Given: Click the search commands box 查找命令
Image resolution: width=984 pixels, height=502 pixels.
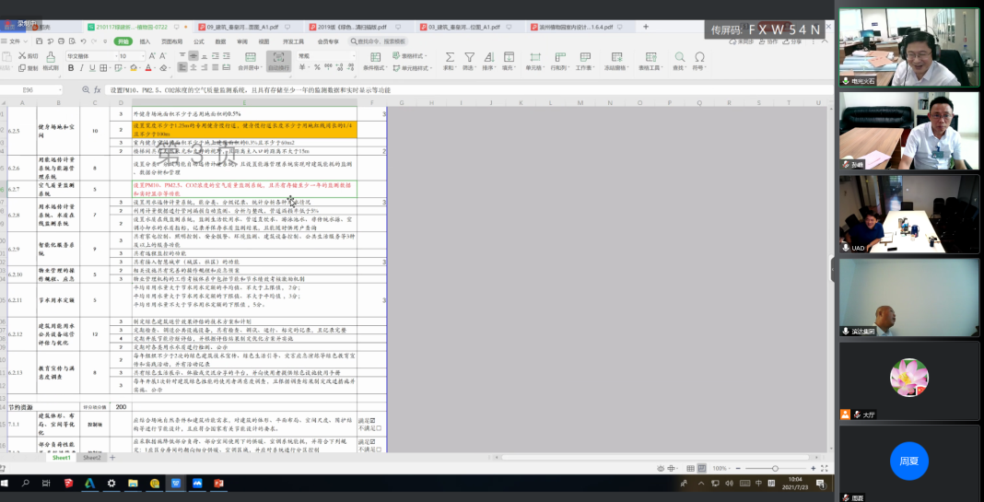Looking at the screenshot, I should [x=380, y=41].
